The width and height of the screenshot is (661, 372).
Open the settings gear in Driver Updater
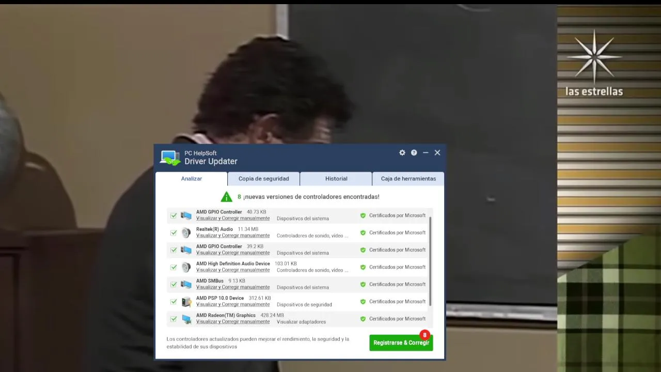(x=402, y=152)
